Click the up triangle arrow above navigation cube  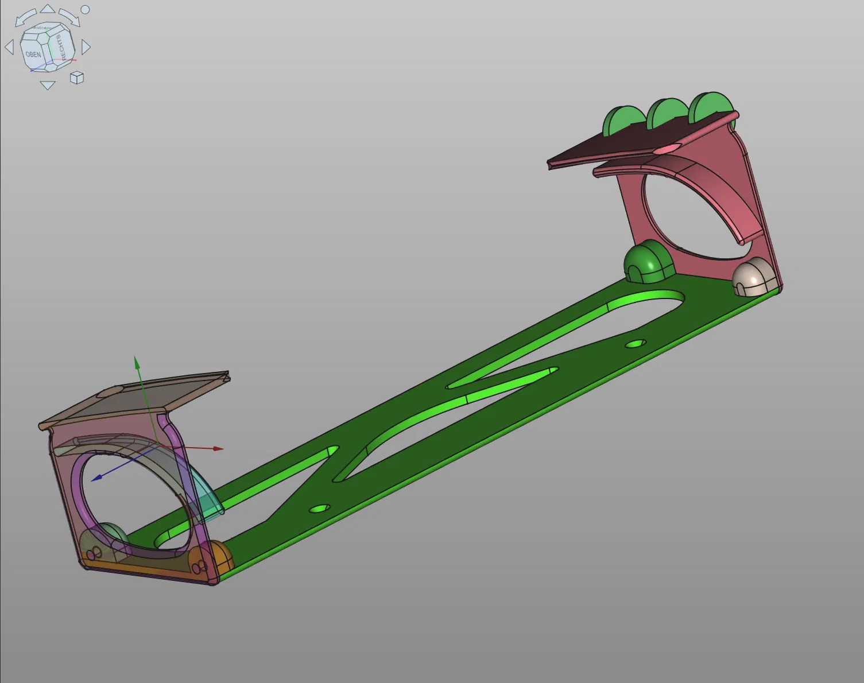(48, 9)
